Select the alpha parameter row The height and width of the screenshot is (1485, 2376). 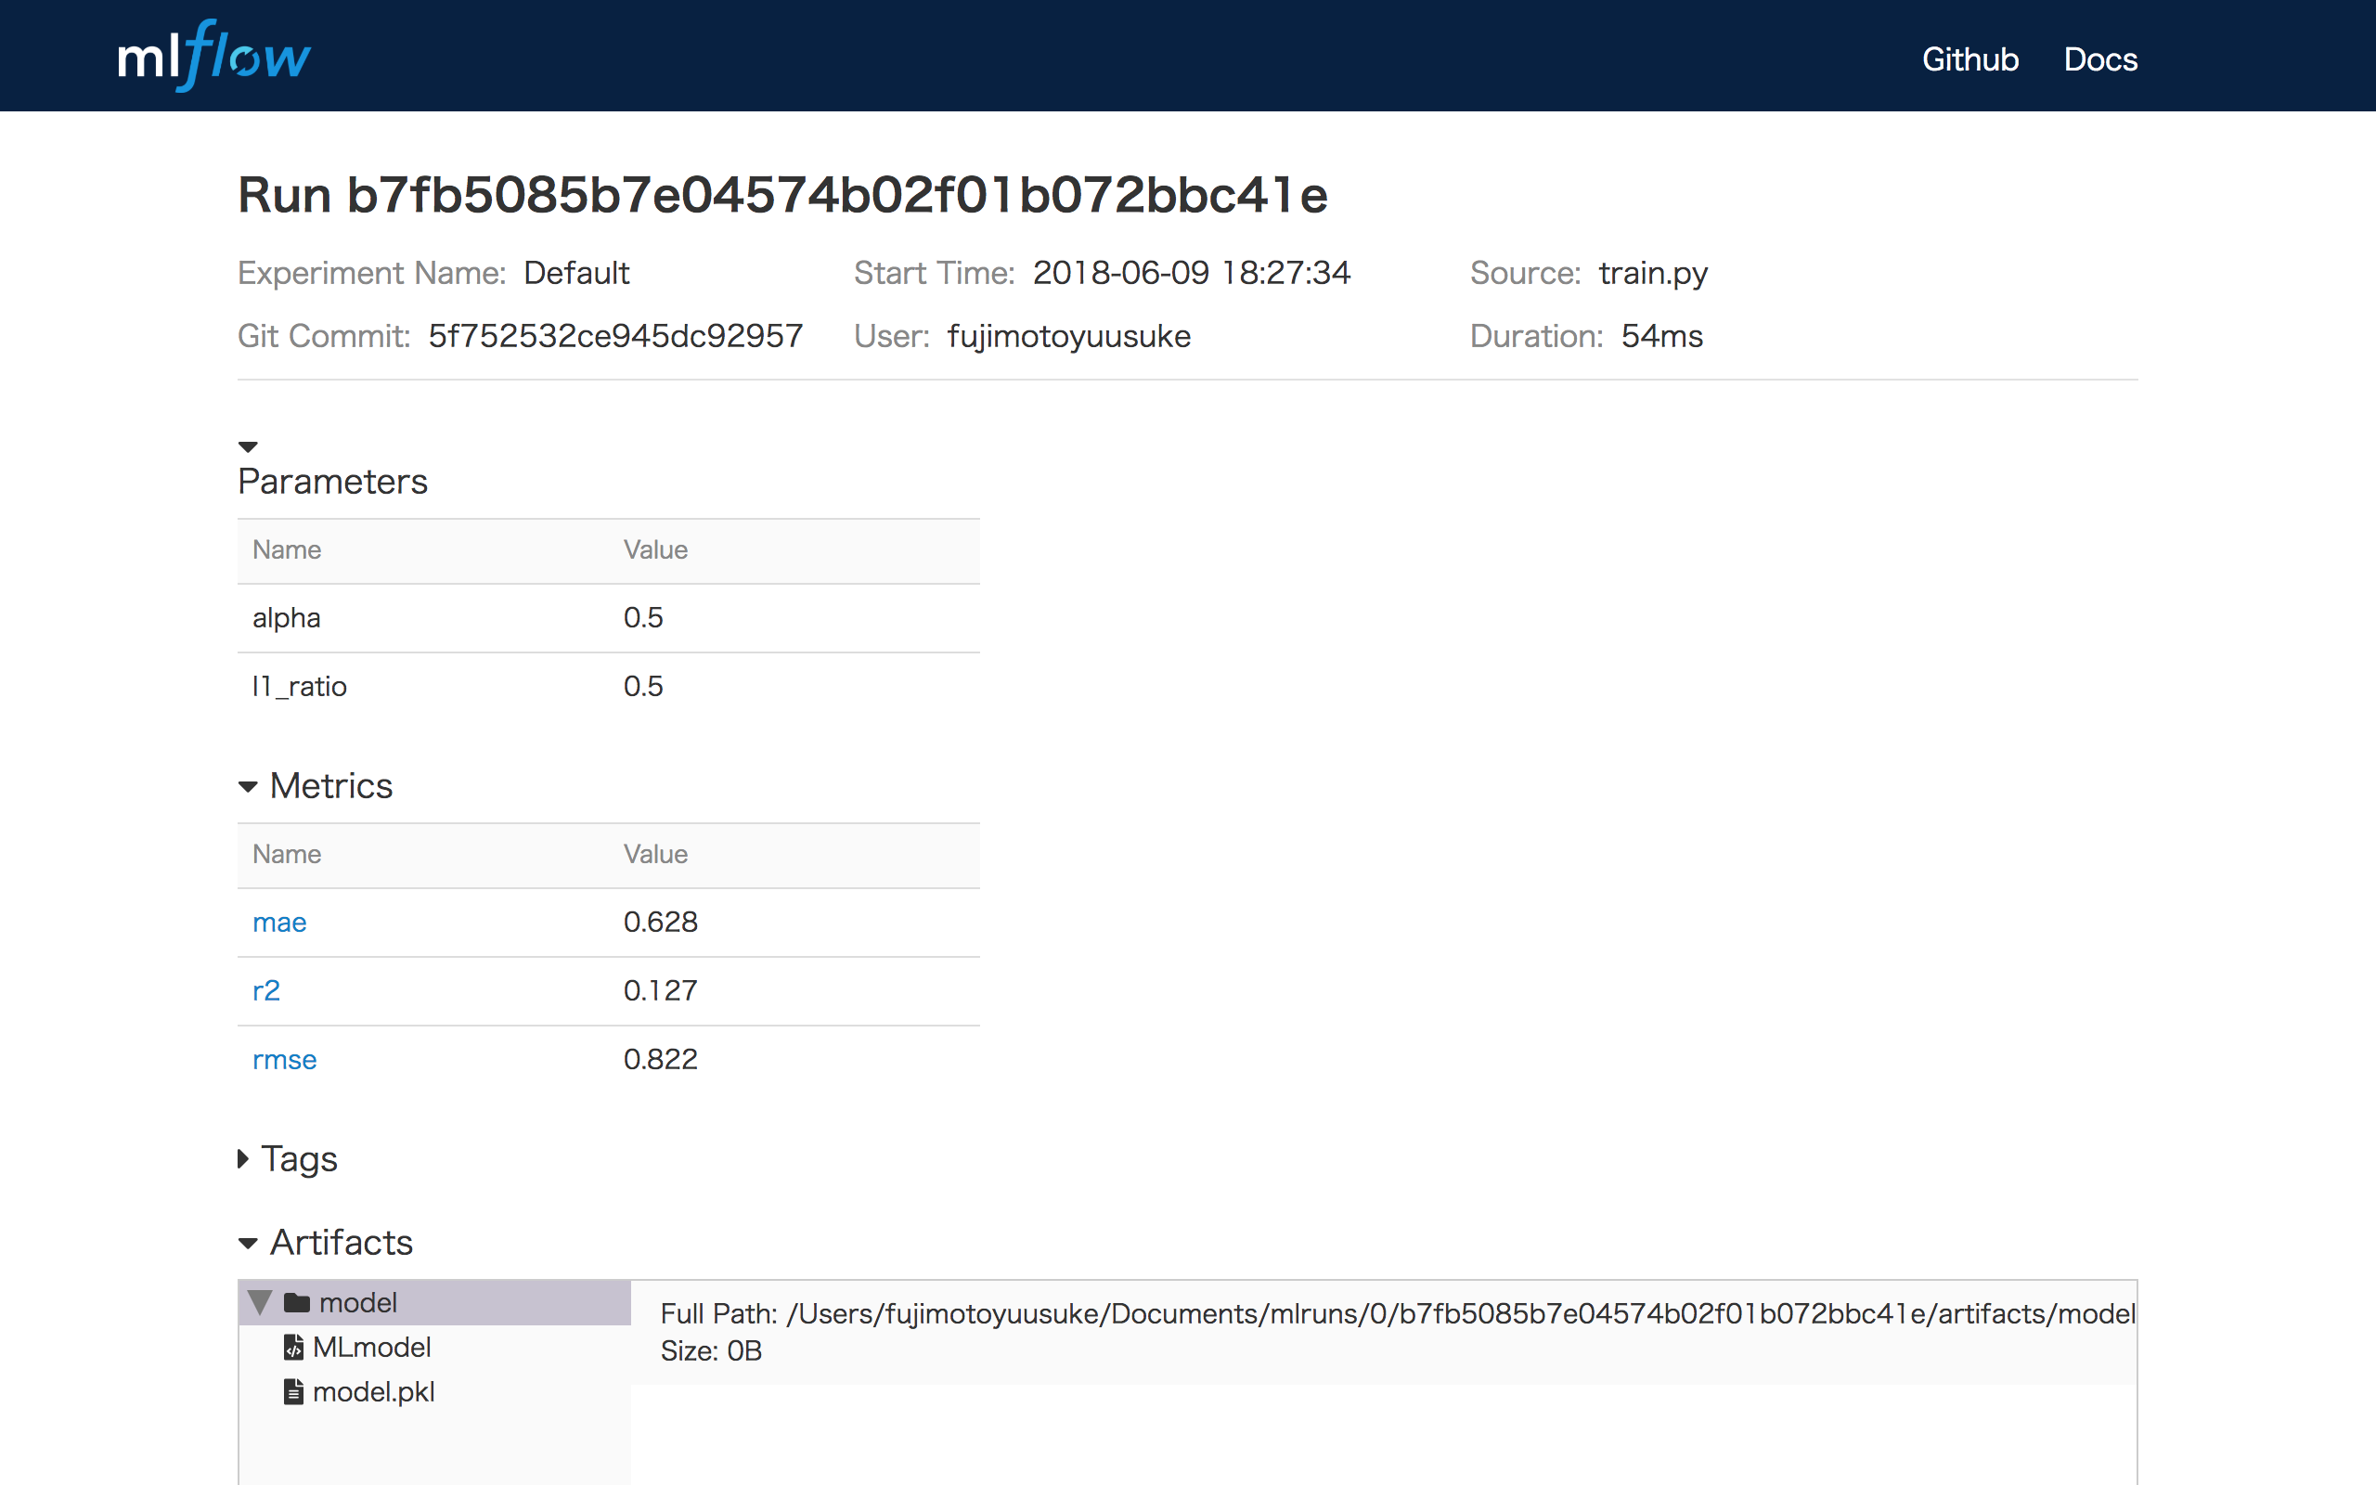286,617
